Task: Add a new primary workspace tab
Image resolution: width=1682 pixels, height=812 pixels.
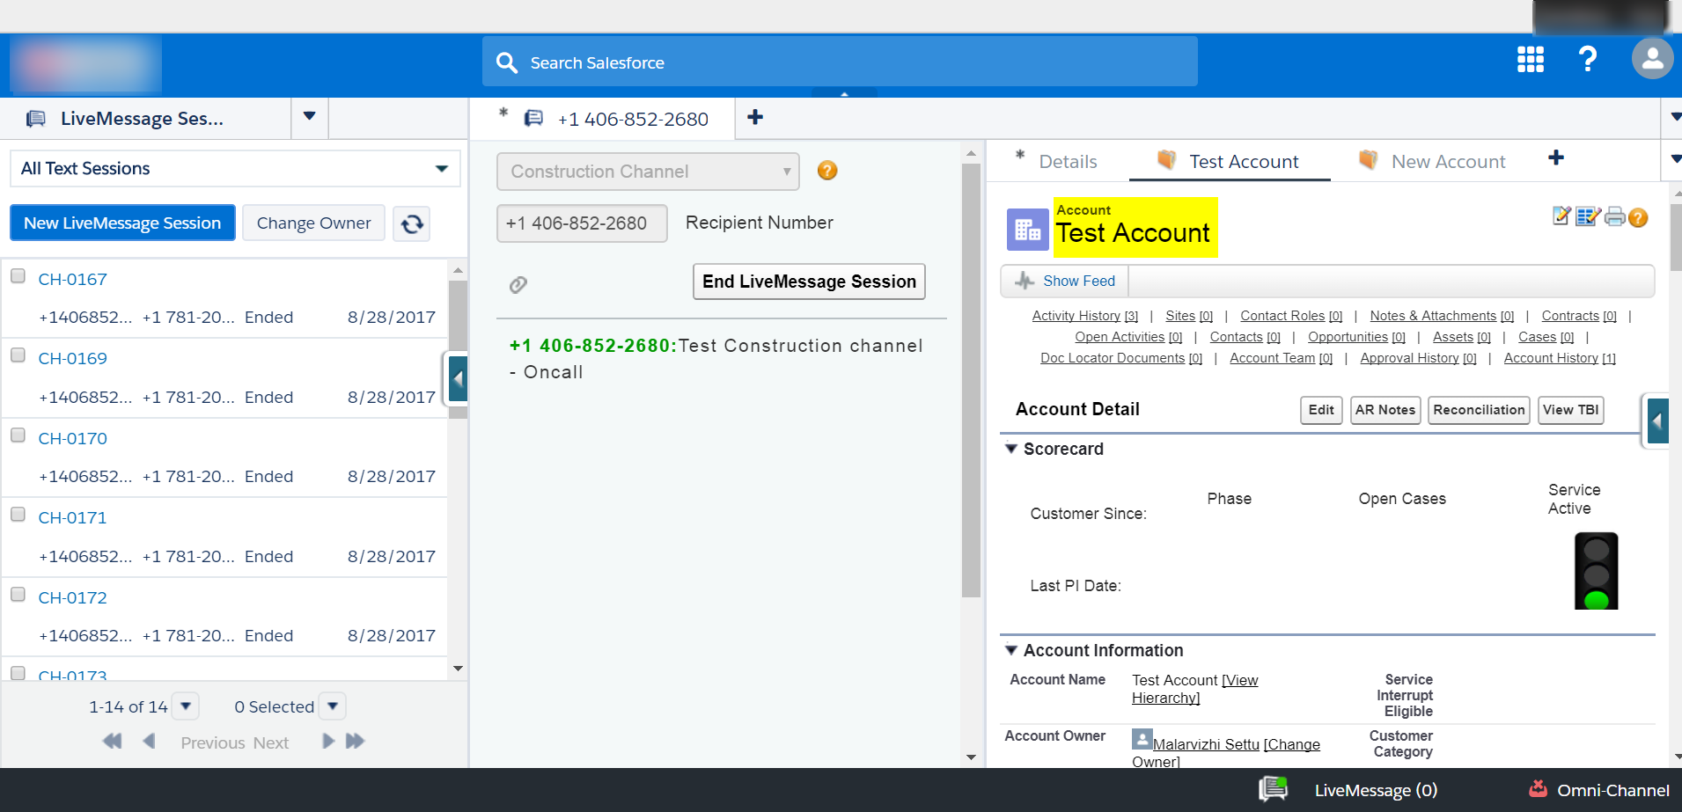Action: coord(755,117)
